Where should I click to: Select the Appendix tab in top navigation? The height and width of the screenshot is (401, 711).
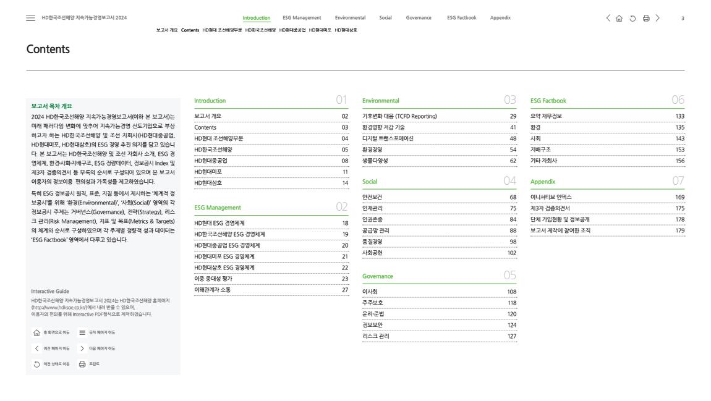(500, 18)
